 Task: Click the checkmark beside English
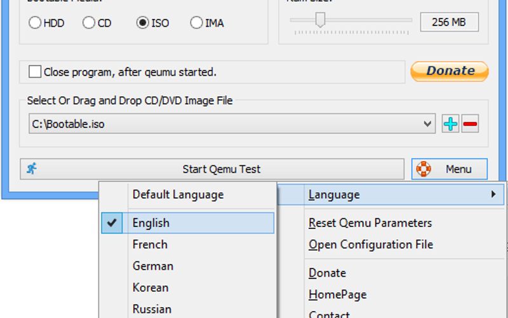[x=112, y=223]
